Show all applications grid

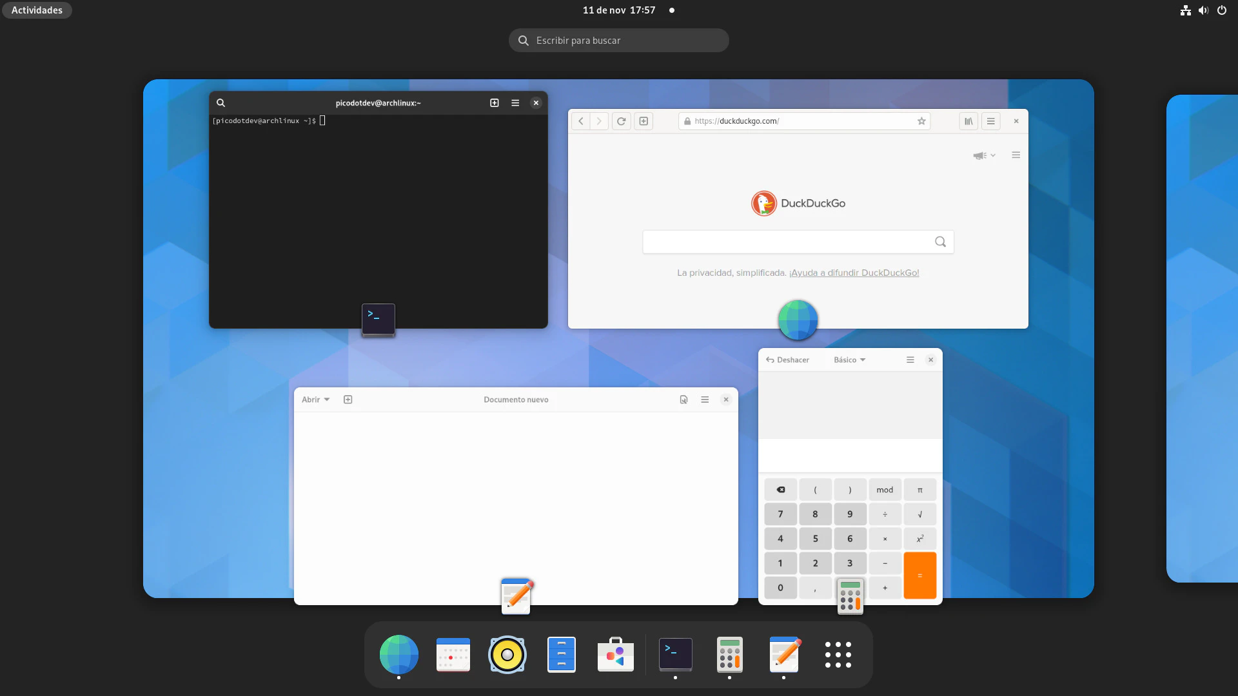tap(838, 655)
